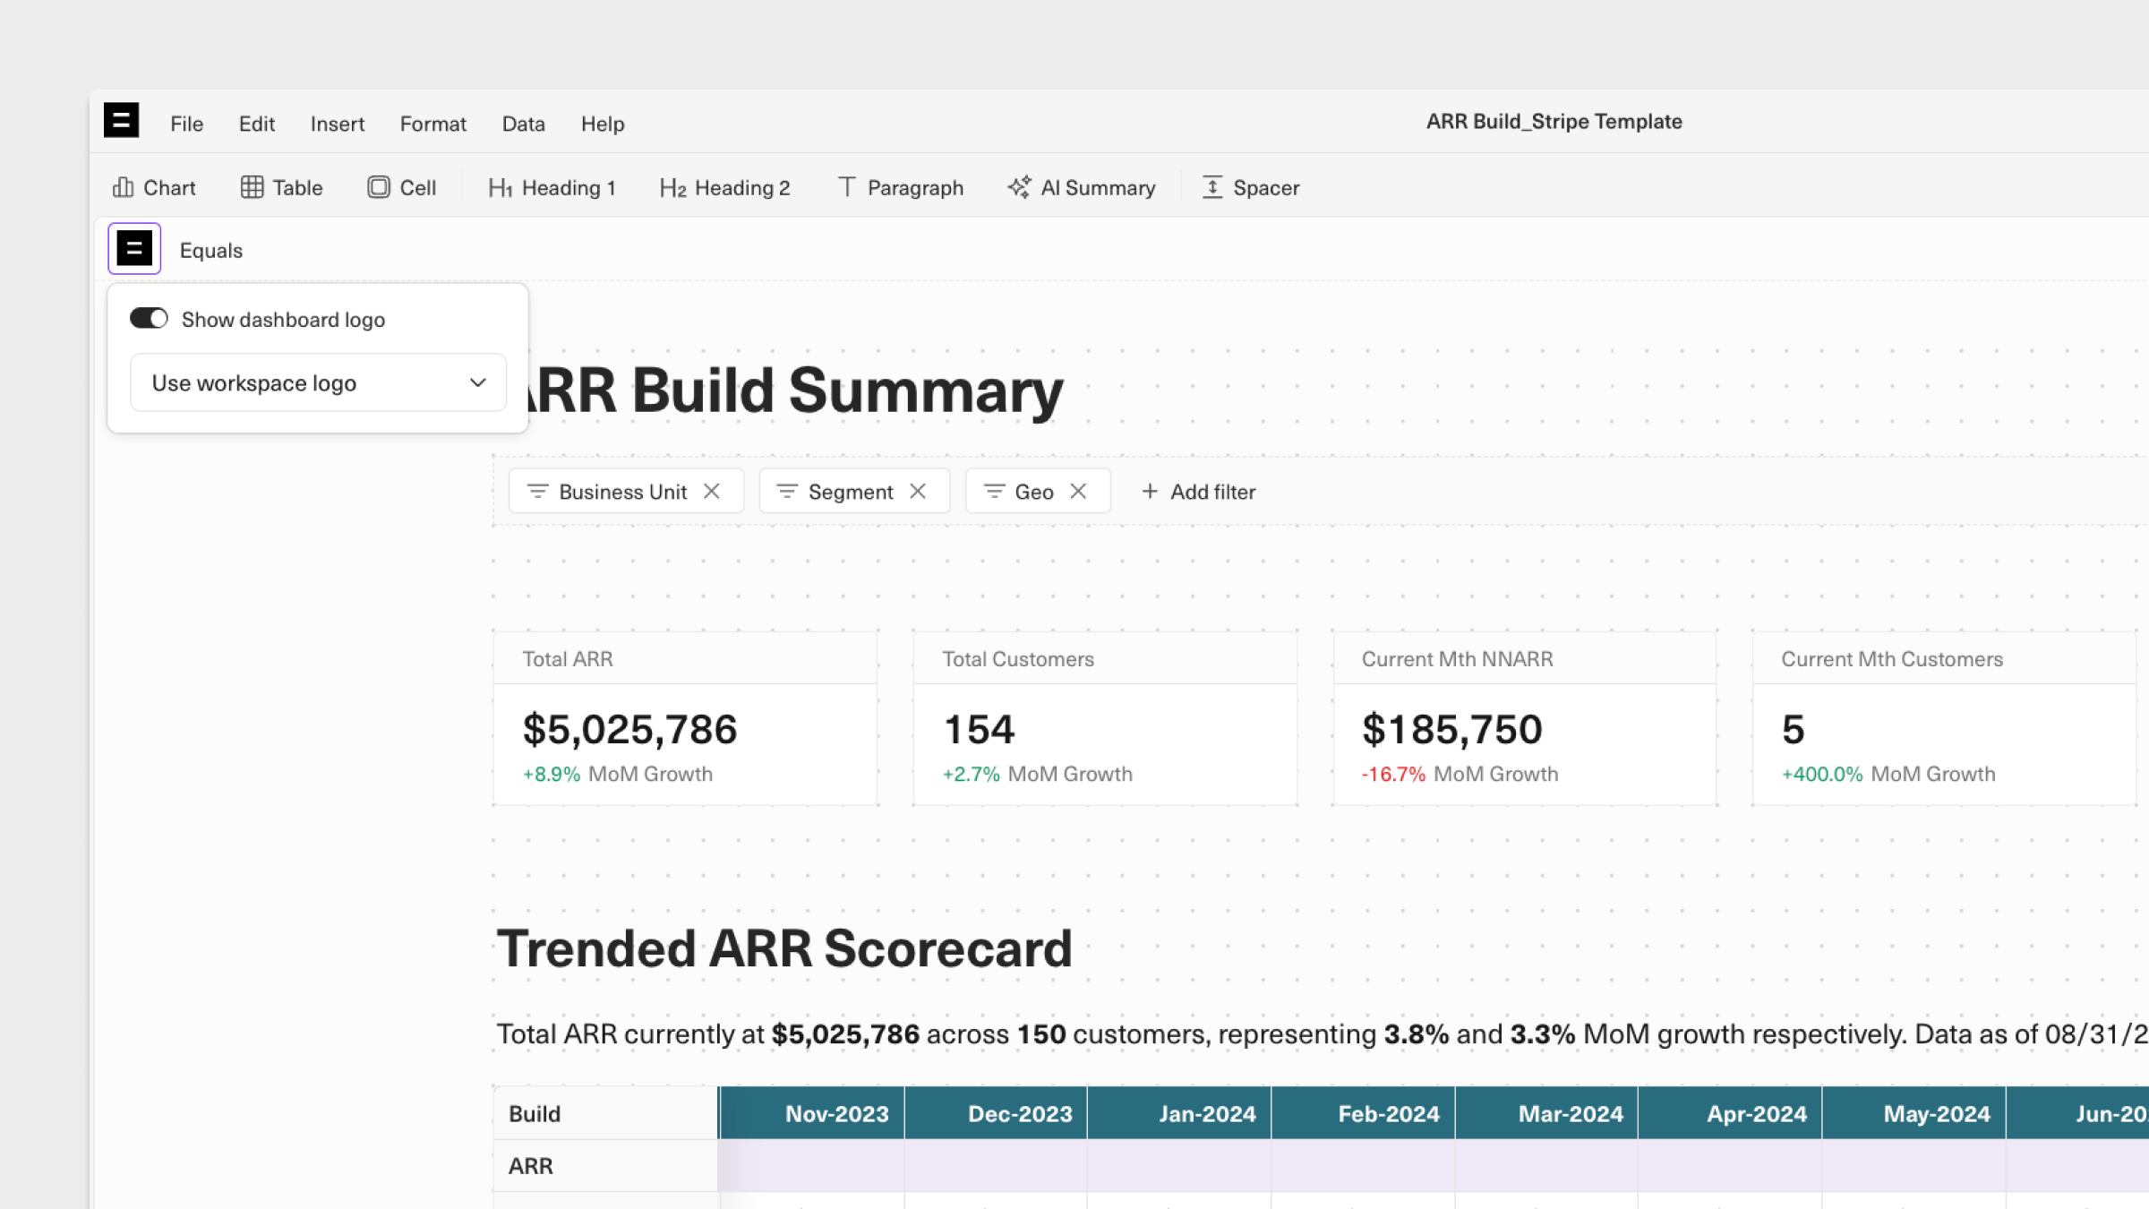Generate an AI Summary block
Viewport: 2149px width, 1209px height.
tap(1082, 187)
